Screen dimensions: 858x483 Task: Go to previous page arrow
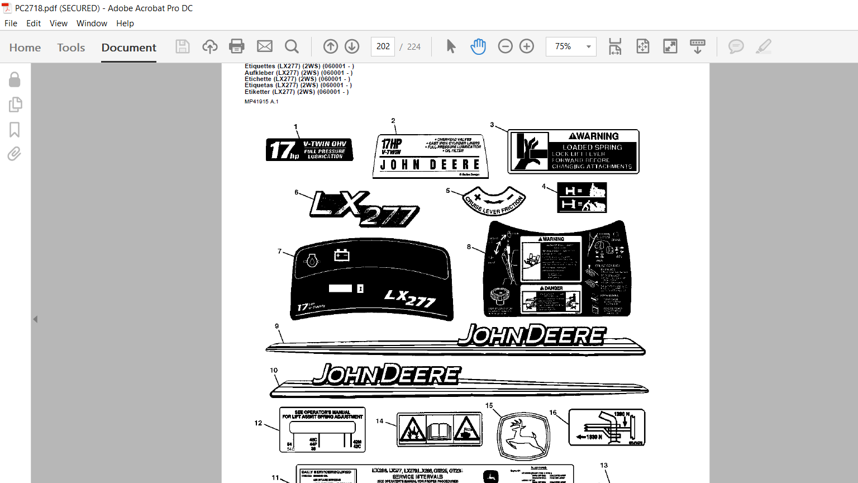331,46
